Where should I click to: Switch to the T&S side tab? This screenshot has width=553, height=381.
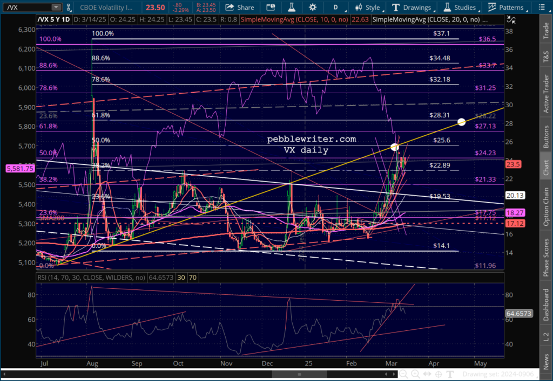click(x=545, y=57)
